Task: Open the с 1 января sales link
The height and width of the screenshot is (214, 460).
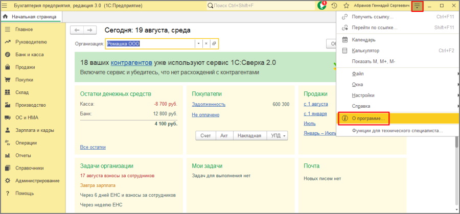Action: point(315,114)
